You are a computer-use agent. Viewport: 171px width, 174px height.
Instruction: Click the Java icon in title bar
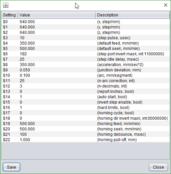[x=6, y=5]
